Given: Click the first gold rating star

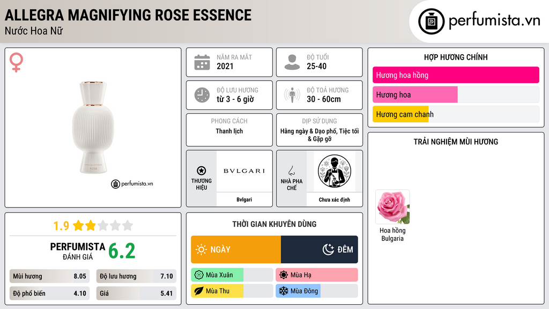Looking at the screenshot, I should [78, 225].
